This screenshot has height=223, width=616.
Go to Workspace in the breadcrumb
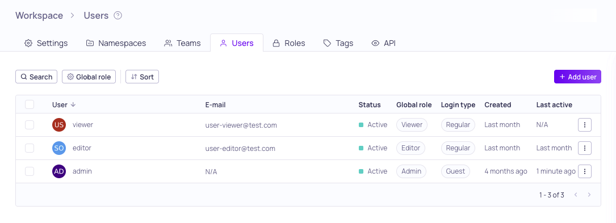39,16
